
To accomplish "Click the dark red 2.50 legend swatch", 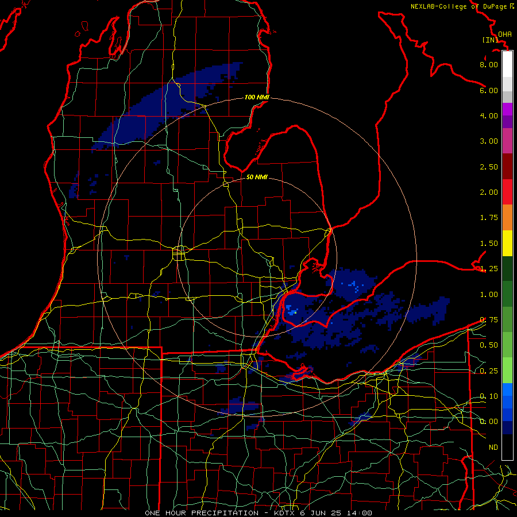I will point(507,167).
